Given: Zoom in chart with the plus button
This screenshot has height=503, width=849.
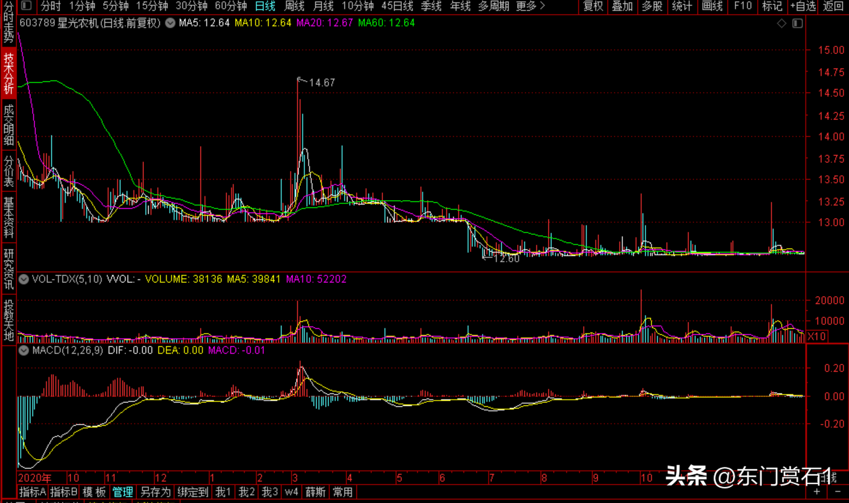Looking at the screenshot, I should pos(816,492).
